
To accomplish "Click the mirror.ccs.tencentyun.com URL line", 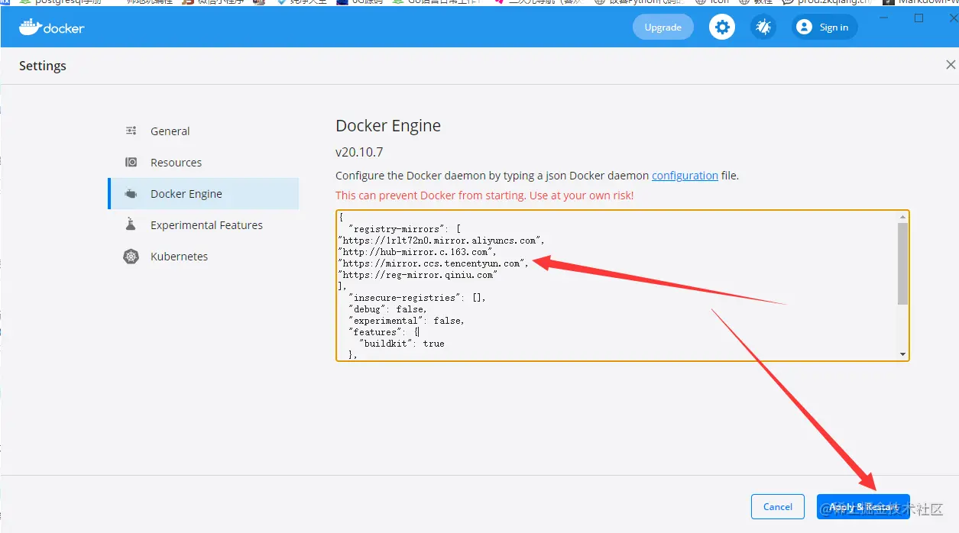I will [x=433, y=263].
